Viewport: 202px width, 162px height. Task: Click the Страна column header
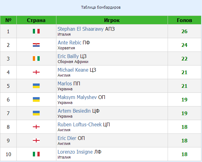click(36, 20)
